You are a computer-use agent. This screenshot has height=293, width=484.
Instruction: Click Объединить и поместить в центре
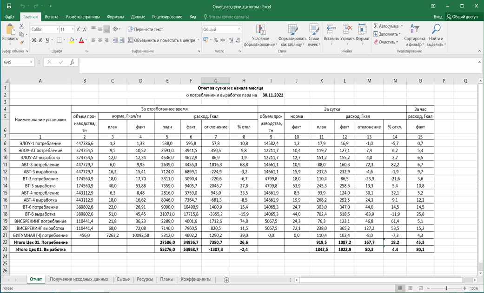click(164, 40)
